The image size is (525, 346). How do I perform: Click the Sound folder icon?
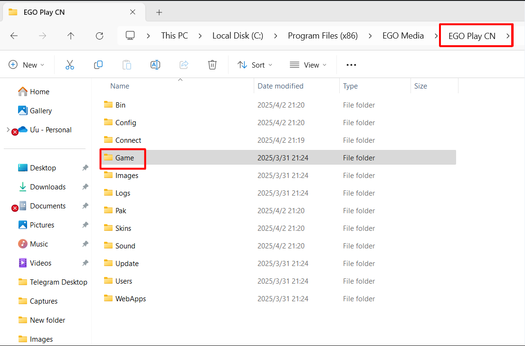[x=108, y=246]
